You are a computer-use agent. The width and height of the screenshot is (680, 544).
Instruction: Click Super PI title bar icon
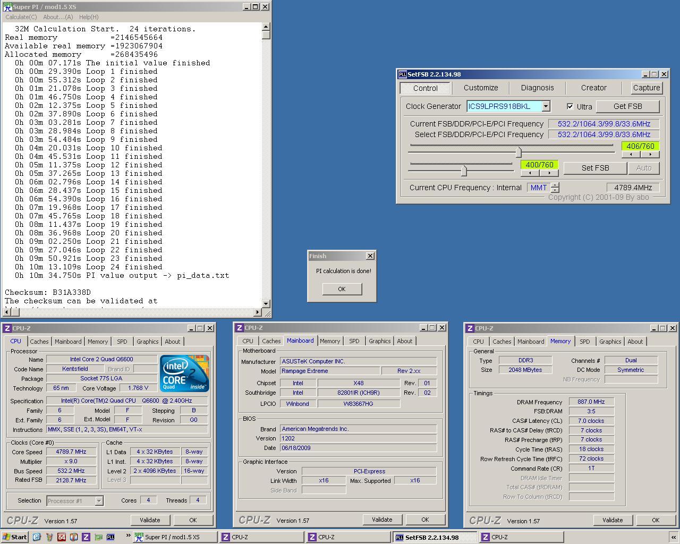(7, 6)
